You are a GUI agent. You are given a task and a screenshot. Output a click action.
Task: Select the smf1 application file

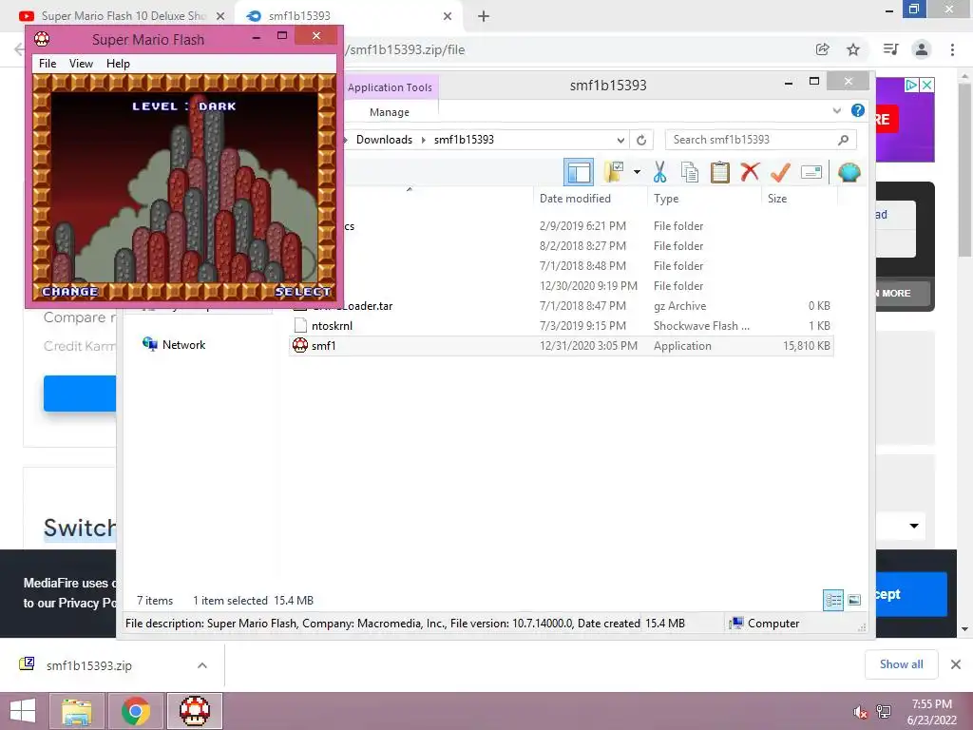point(561,346)
